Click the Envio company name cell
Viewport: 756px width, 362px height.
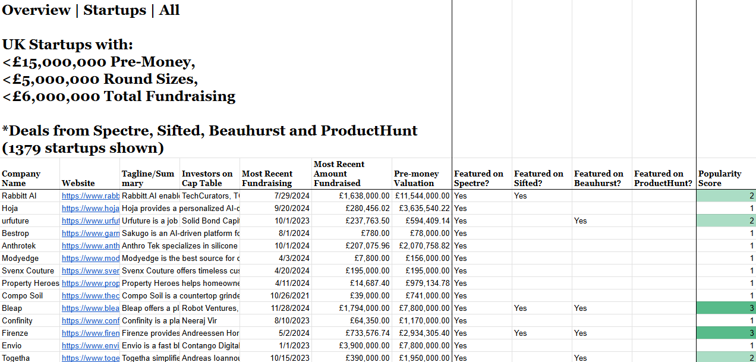30,345
